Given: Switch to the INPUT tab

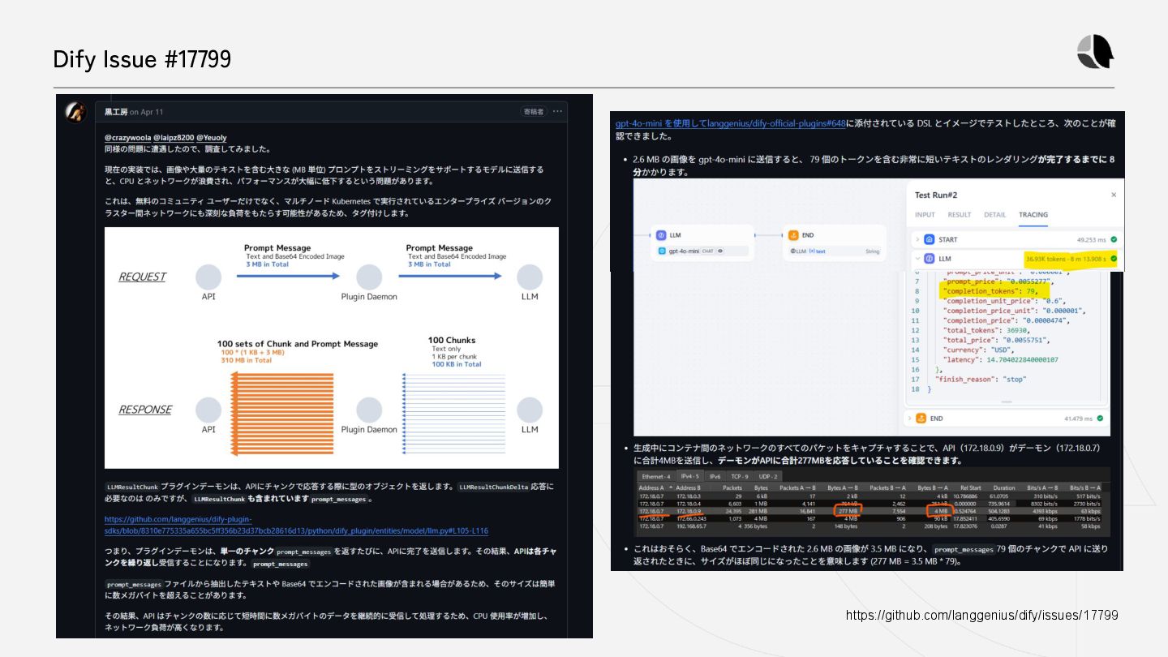Looking at the screenshot, I should pos(925,215).
